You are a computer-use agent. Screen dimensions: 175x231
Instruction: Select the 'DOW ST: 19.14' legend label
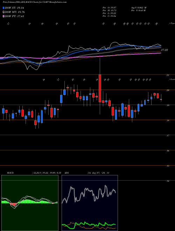click(14, 8)
